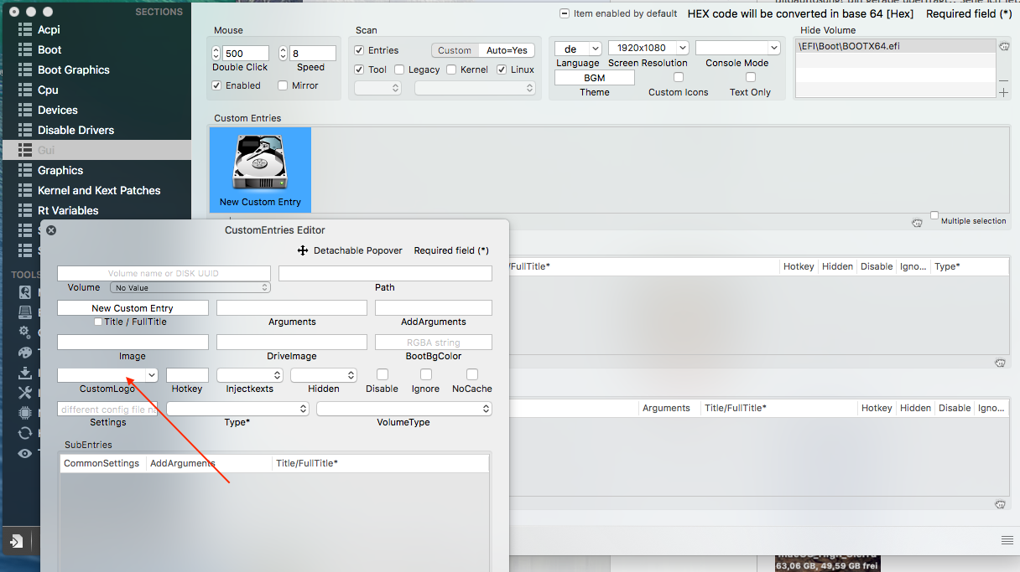Expand the CustomLogo combo box arrow
This screenshot has width=1020, height=572.
click(x=151, y=375)
